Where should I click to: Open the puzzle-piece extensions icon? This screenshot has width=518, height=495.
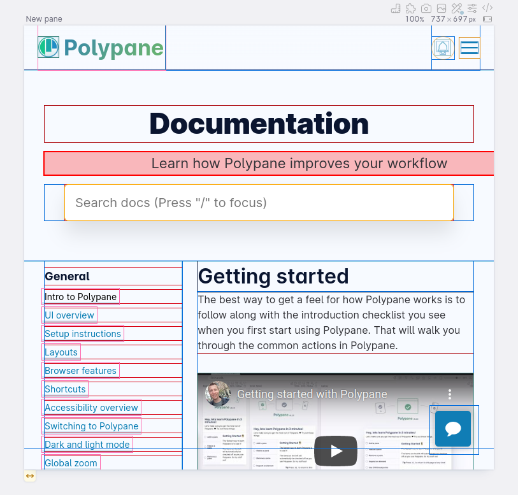point(410,8)
